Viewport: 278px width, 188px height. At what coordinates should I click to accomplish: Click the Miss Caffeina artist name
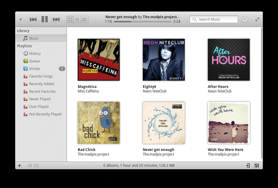click(88, 91)
